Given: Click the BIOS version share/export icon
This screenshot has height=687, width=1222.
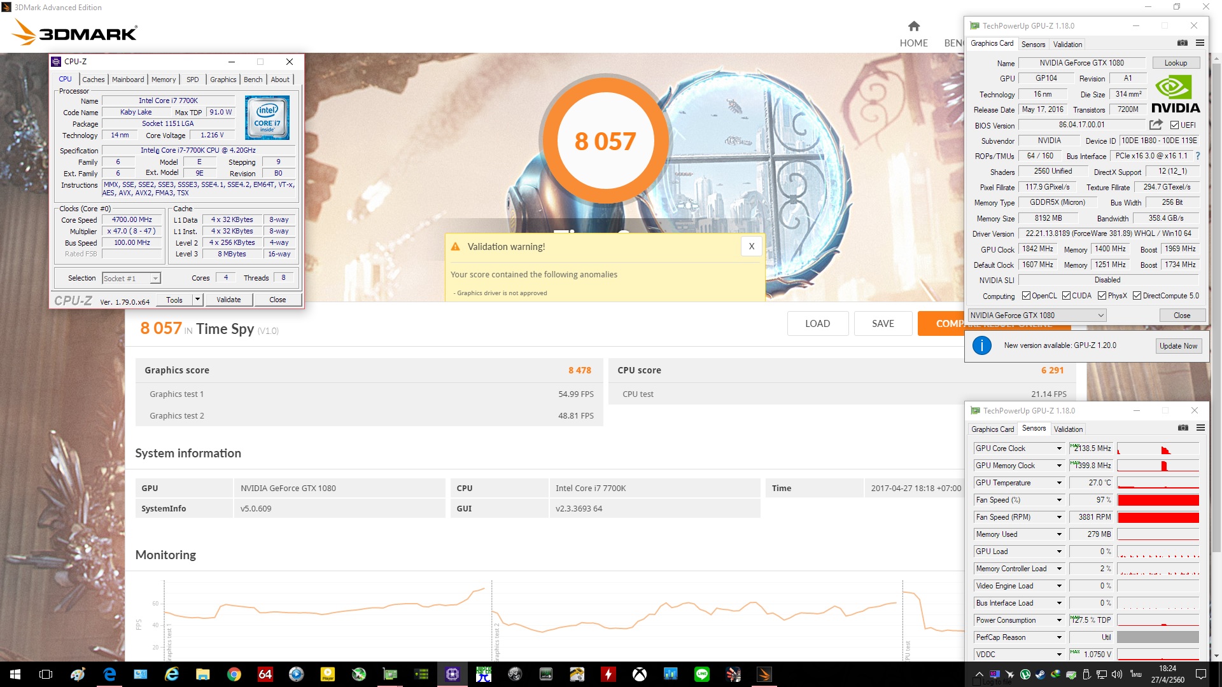Looking at the screenshot, I should click(1156, 125).
